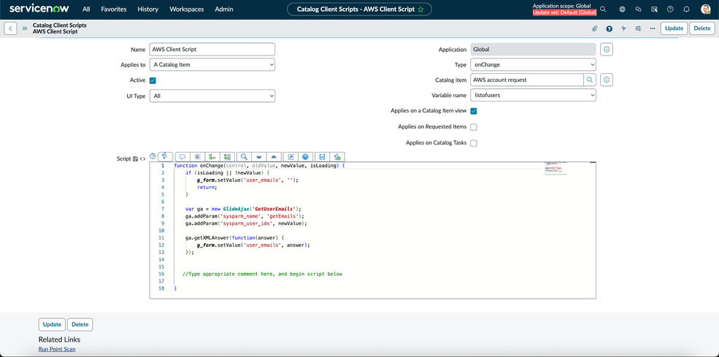Viewport: 719px width, 357px height.
Task: Click the bottom Update button
Action: click(52, 324)
